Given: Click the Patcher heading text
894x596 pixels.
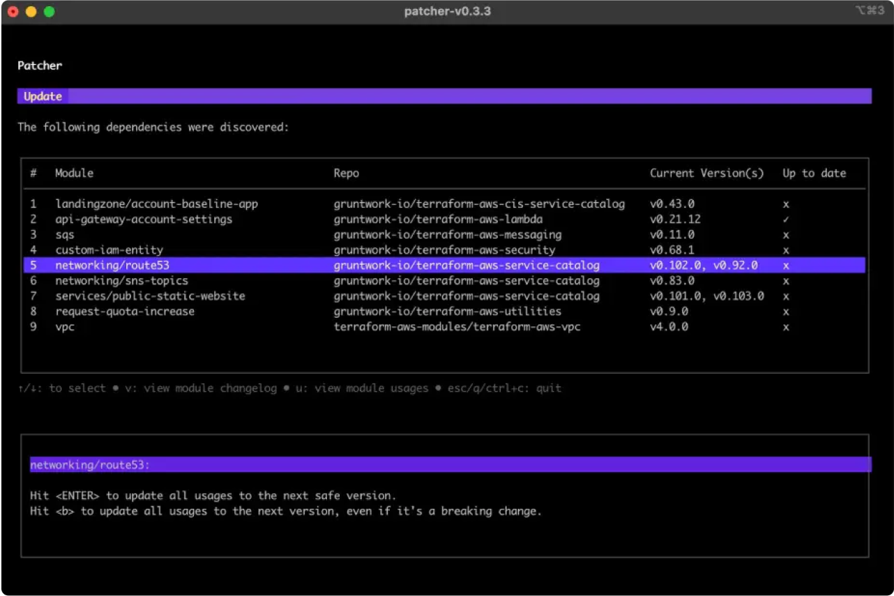Looking at the screenshot, I should pos(40,66).
